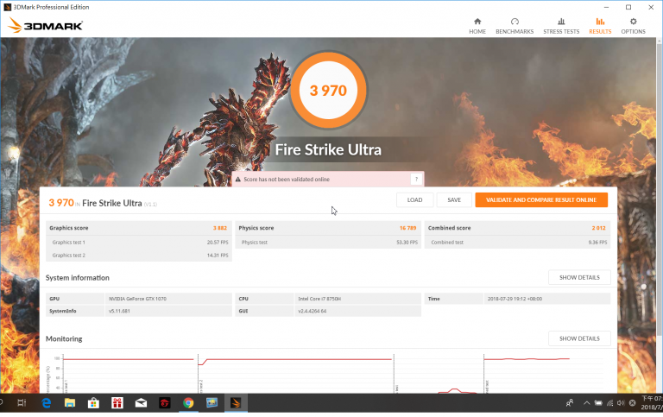Go to the STRESS TESTS tab
Image resolution: width=663 pixels, height=417 pixels.
click(561, 26)
